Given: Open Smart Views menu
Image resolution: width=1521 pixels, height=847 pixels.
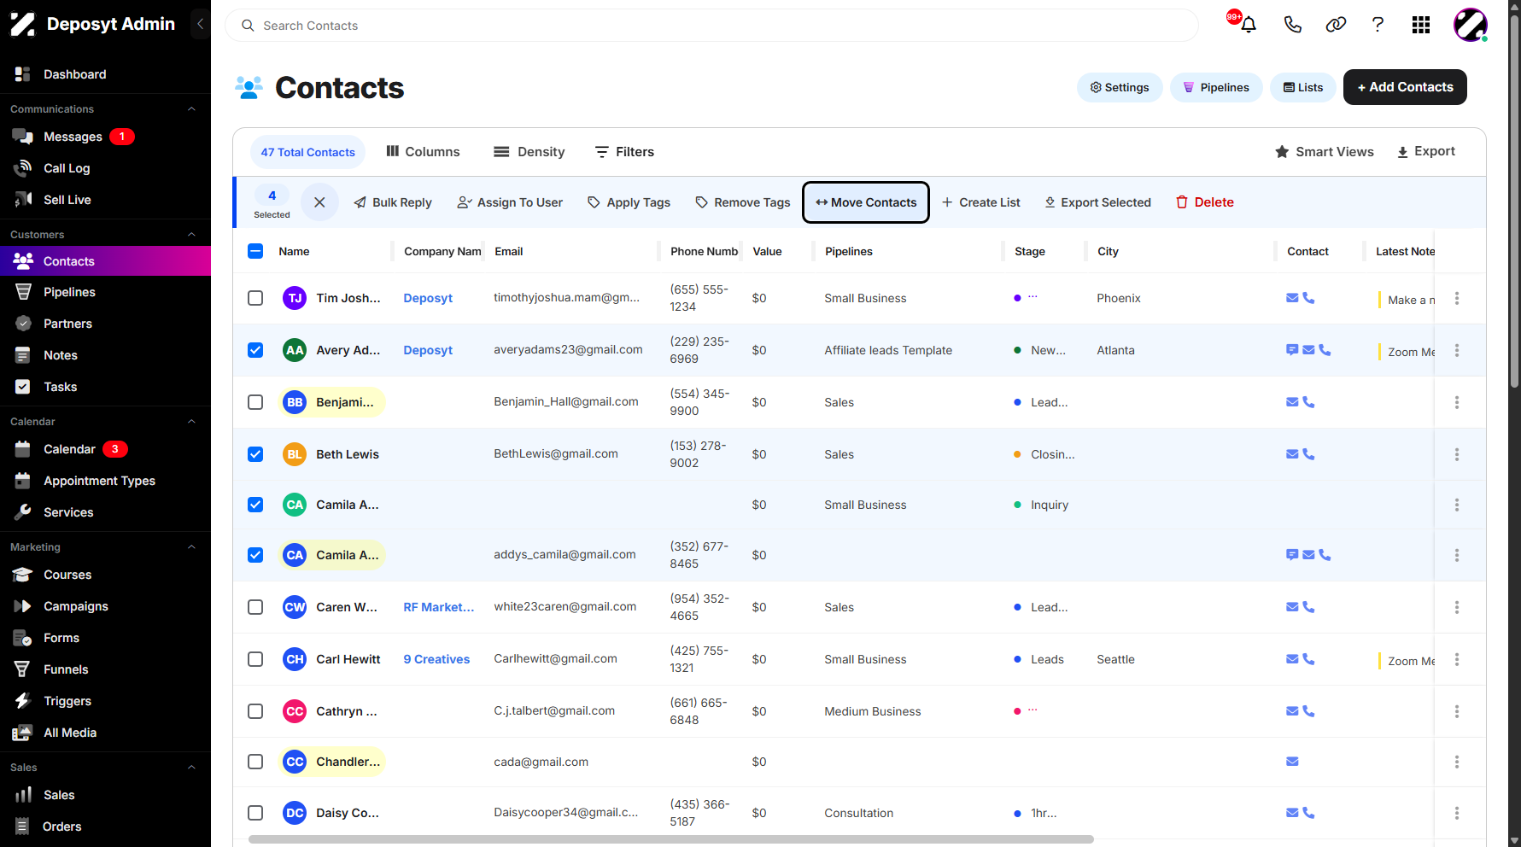Looking at the screenshot, I should coord(1325,152).
